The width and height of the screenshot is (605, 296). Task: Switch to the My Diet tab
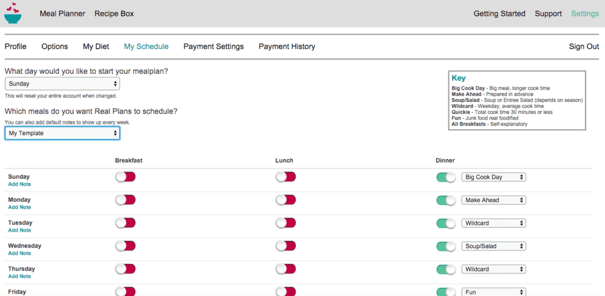96,47
